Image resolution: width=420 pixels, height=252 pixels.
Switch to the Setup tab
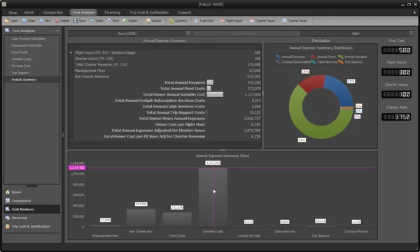coord(13,13)
